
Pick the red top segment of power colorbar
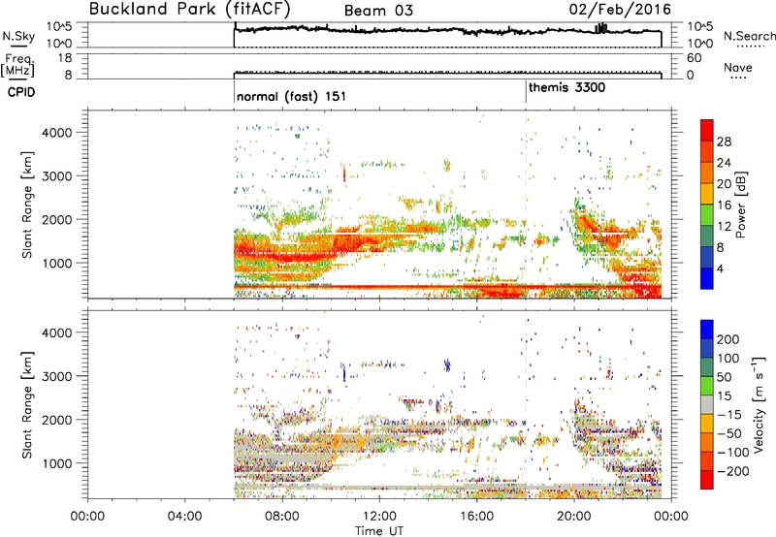[x=707, y=131]
